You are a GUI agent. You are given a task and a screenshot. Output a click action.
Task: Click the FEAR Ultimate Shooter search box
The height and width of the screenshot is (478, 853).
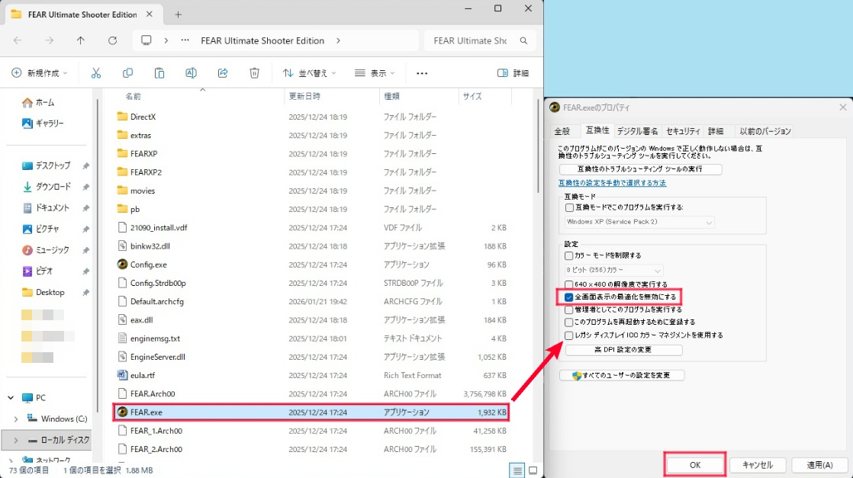(470, 40)
